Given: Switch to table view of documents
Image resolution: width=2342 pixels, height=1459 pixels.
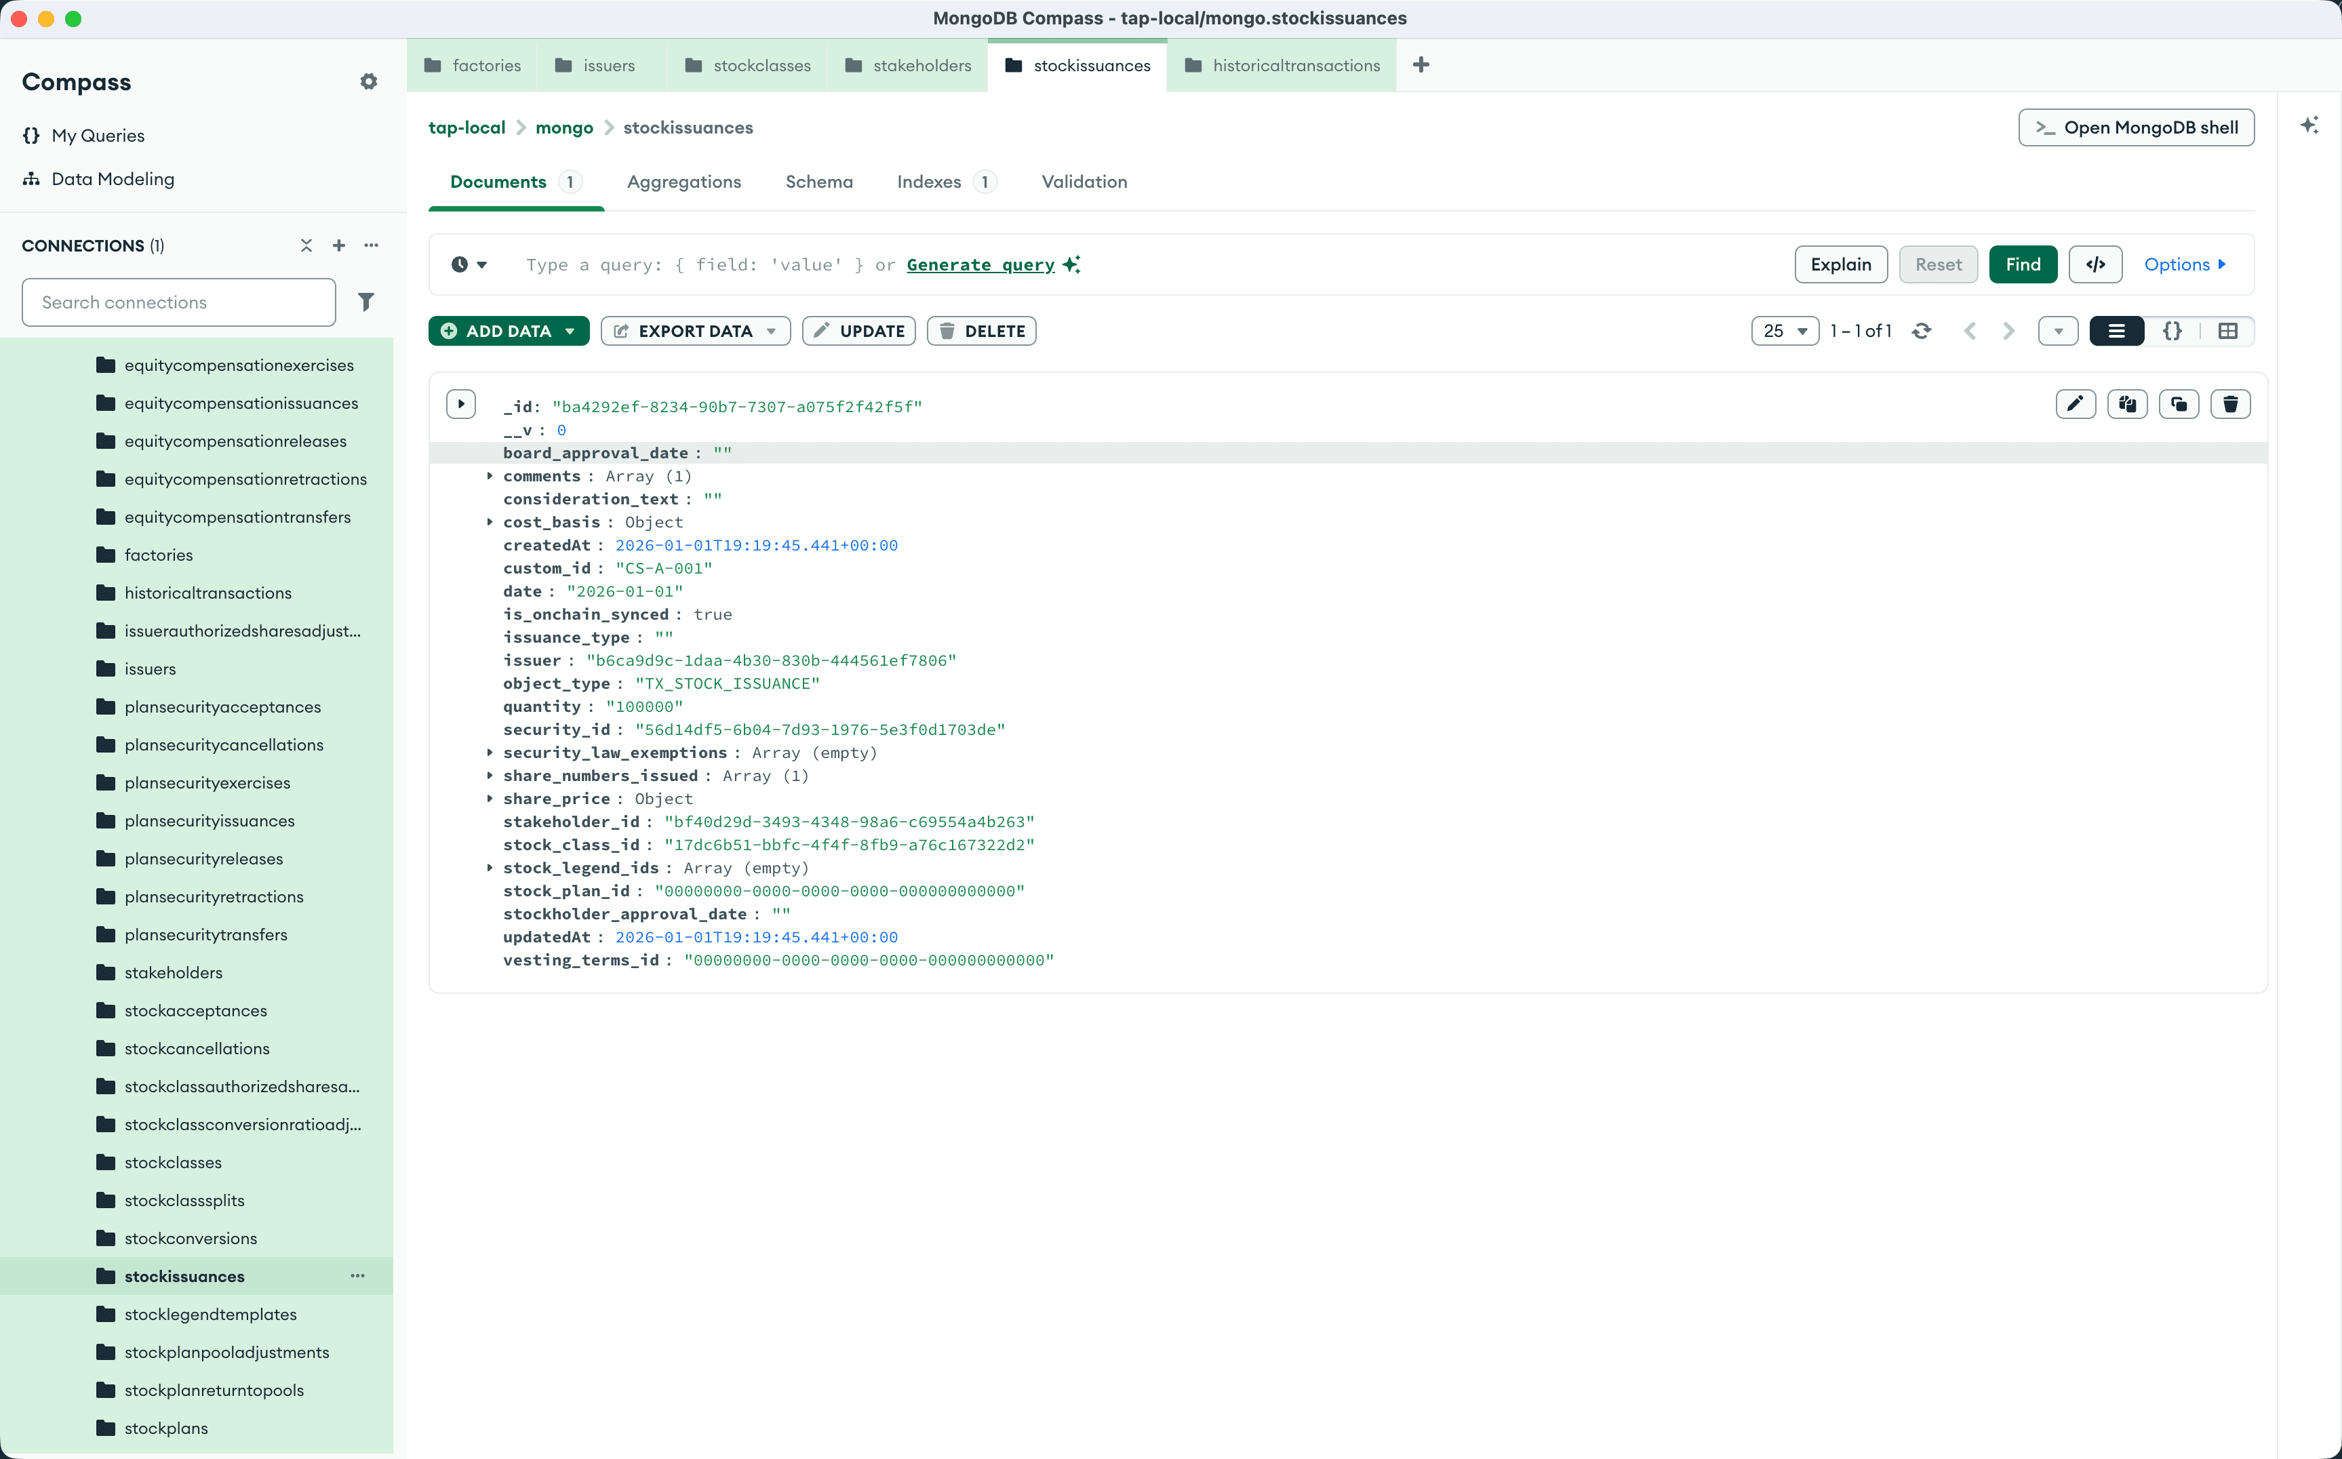Looking at the screenshot, I should (2228, 331).
